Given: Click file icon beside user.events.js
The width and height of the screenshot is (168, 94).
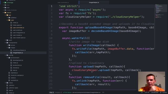Looking at the screenshot, I should click(x=11, y=30).
